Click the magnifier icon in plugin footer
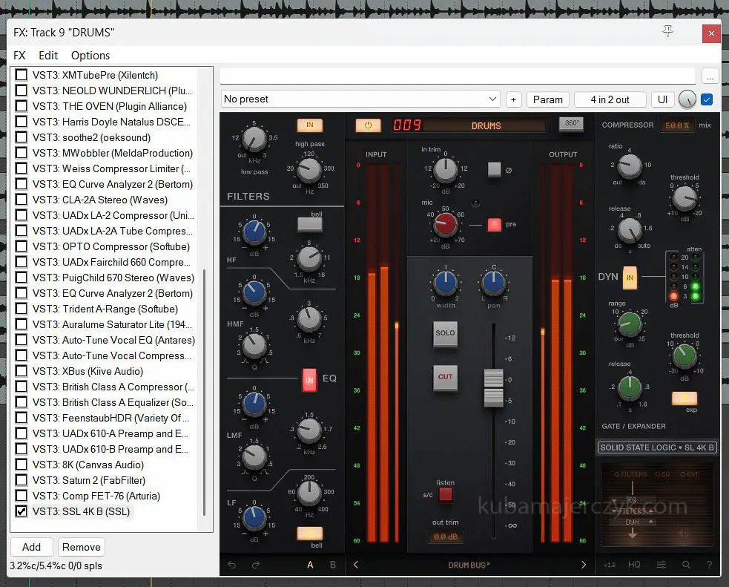 (x=686, y=565)
